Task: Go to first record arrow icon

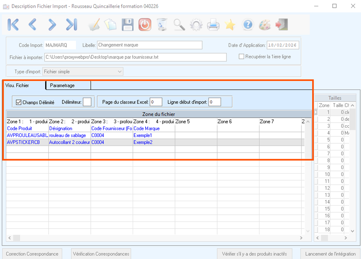Action: [x=13, y=25]
